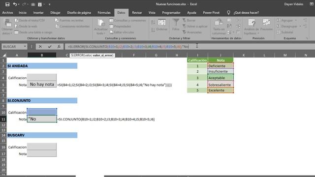This screenshot has height=177, width=315.
Task: Click the Conexiones existentes icon
Action: [57, 26]
